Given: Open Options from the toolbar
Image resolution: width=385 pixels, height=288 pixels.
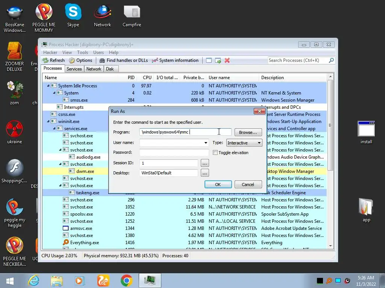Looking at the screenshot, I should [x=80, y=60].
